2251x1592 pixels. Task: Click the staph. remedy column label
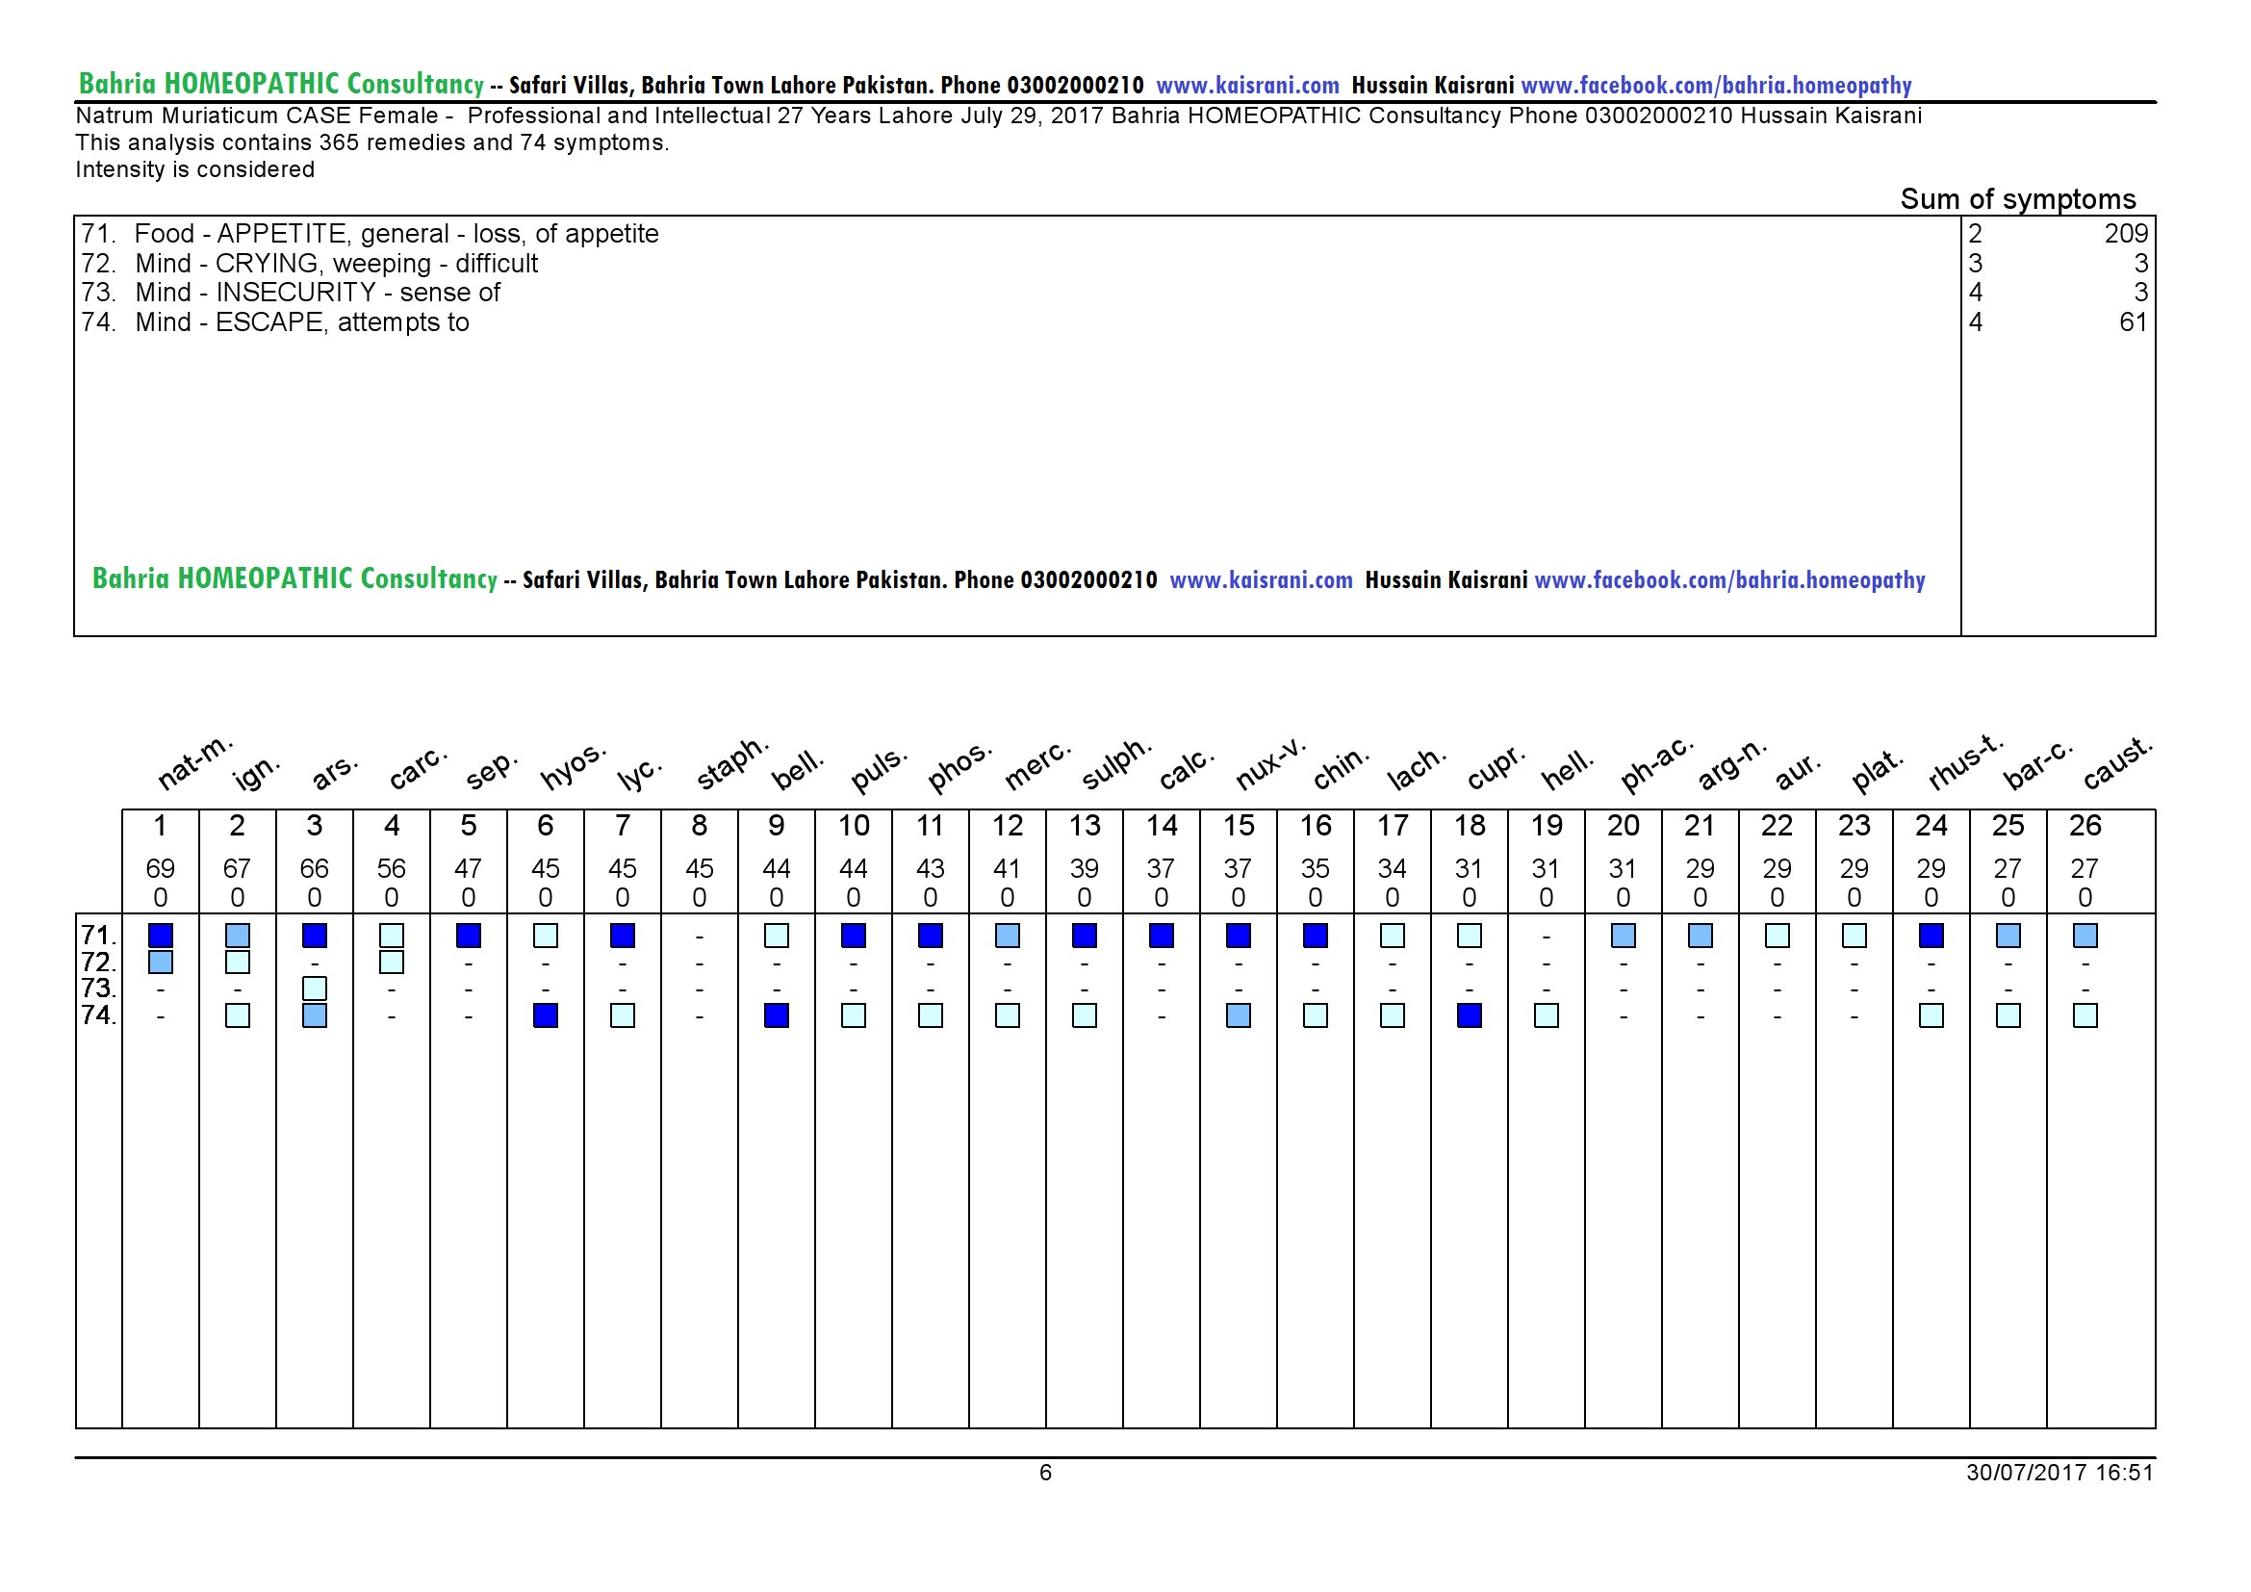tap(731, 763)
